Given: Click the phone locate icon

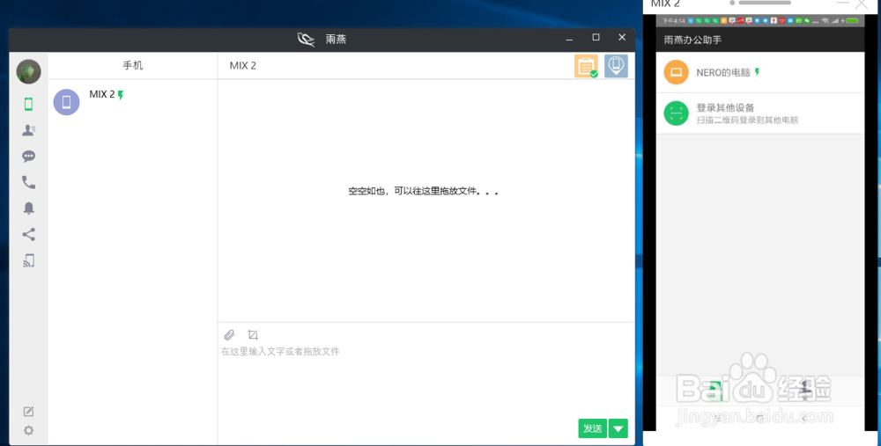Looking at the screenshot, I should tap(616, 66).
